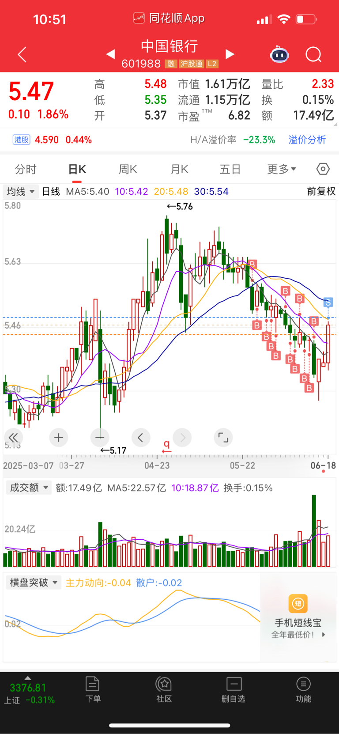The image size is (339, 734).
Task: Open the 横盘突破 indicator dropdown
Action: [x=34, y=583]
